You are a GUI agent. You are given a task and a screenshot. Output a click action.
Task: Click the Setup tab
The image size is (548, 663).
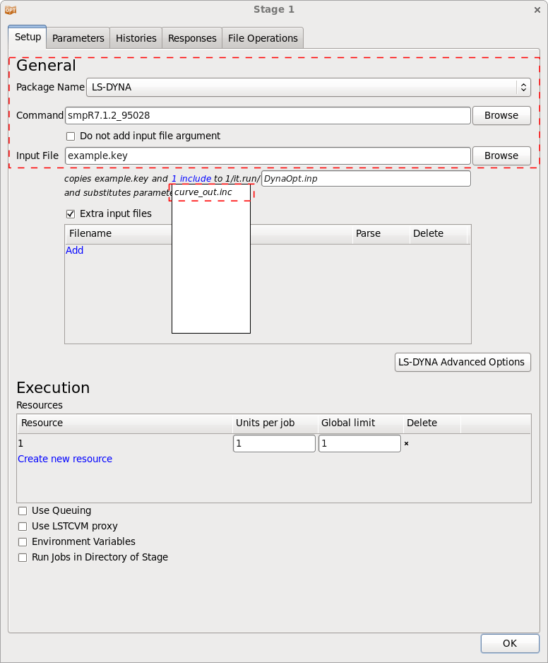(28, 37)
